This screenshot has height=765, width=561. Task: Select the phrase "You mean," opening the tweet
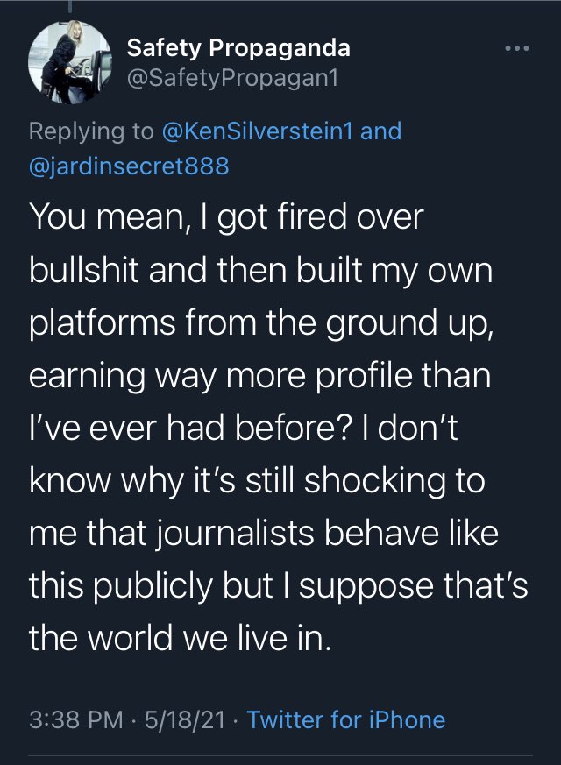[x=94, y=219]
